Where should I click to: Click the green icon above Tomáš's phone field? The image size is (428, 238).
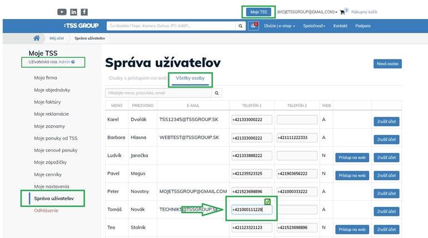tap(267, 201)
